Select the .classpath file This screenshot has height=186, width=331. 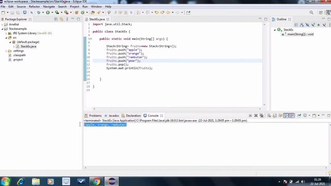tap(19, 55)
